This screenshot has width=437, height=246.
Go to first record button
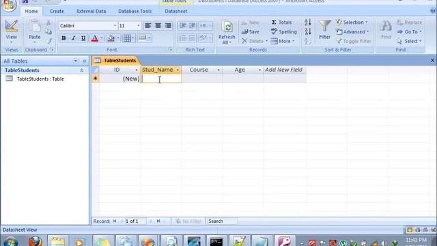pos(115,221)
